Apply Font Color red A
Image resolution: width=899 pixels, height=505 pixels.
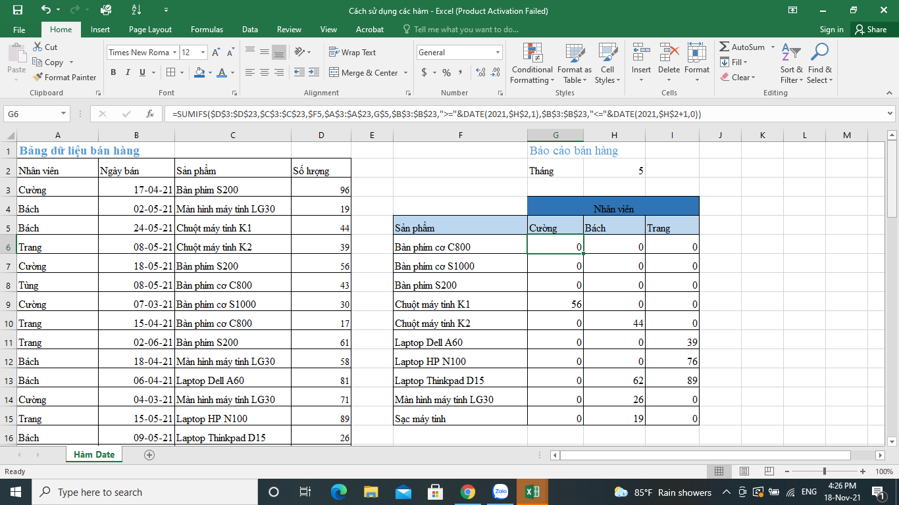(x=222, y=72)
